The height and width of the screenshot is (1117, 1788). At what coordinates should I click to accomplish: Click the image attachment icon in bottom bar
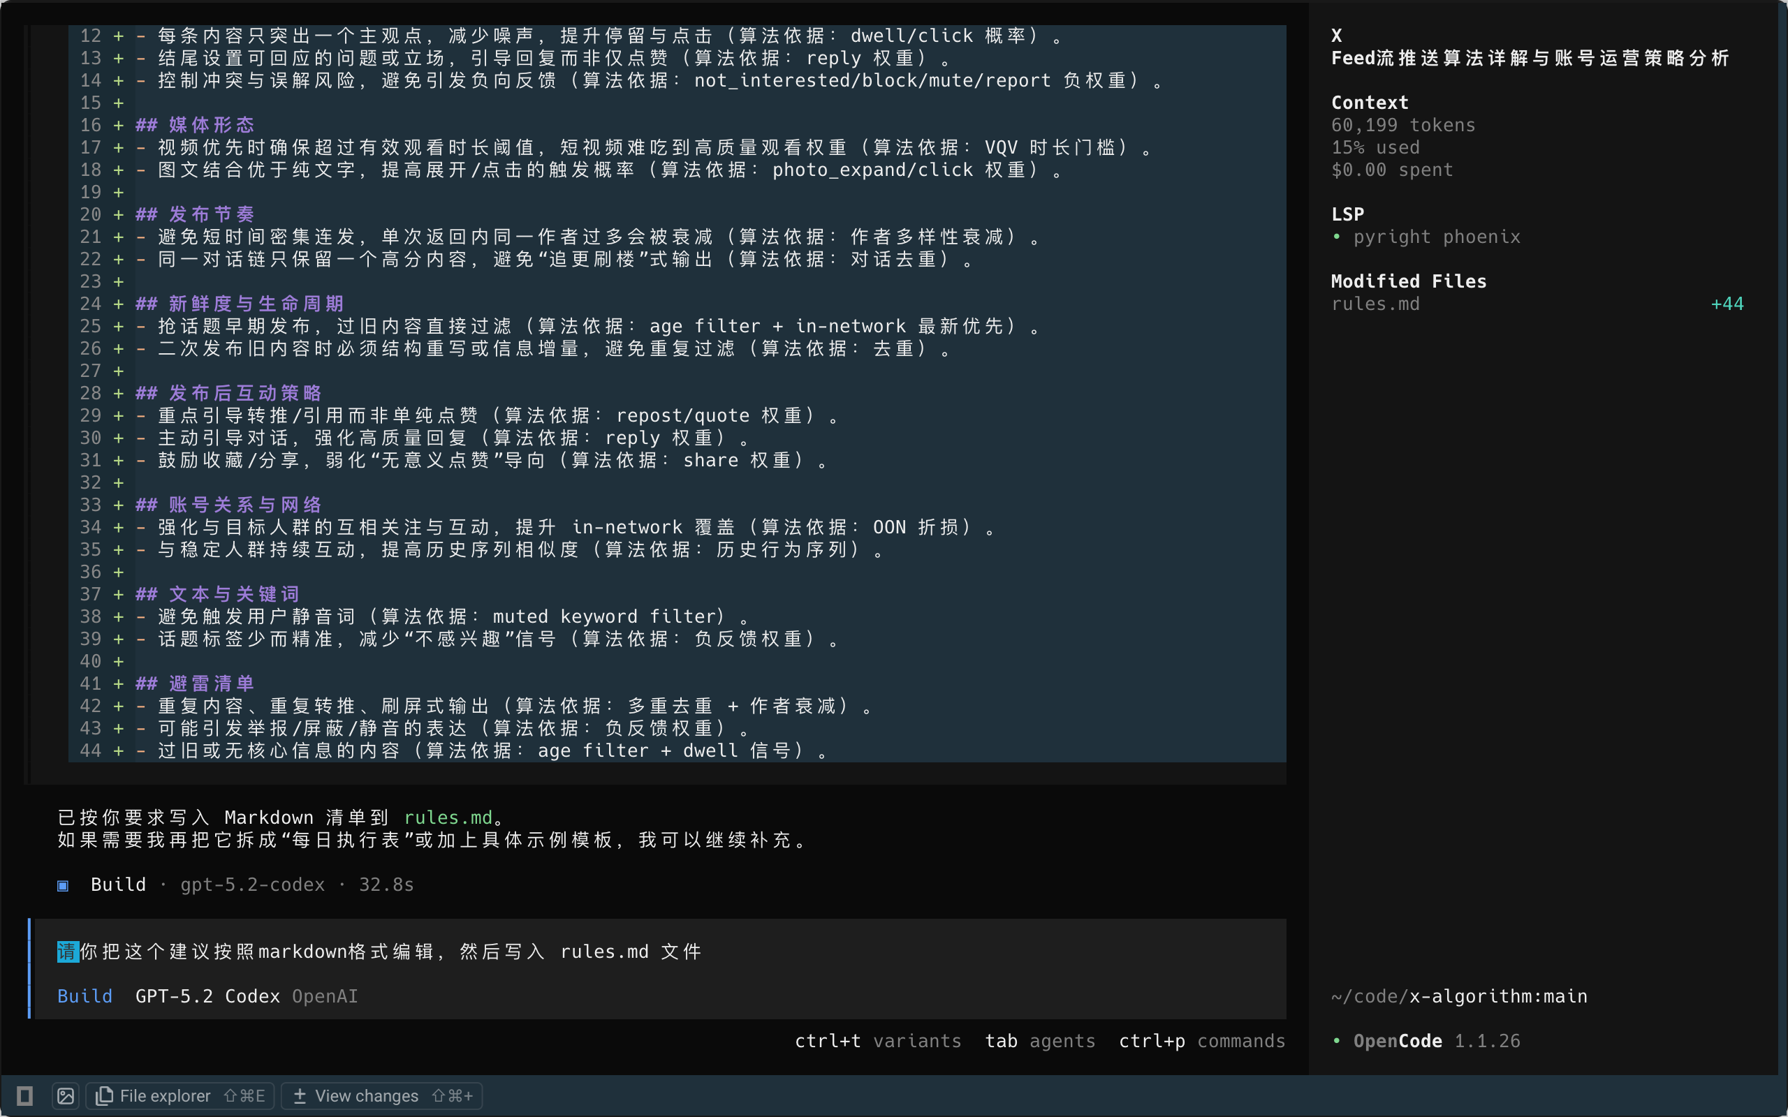tap(66, 1095)
